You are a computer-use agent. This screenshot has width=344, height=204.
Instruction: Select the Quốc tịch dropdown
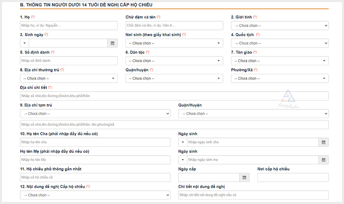coord(279,43)
